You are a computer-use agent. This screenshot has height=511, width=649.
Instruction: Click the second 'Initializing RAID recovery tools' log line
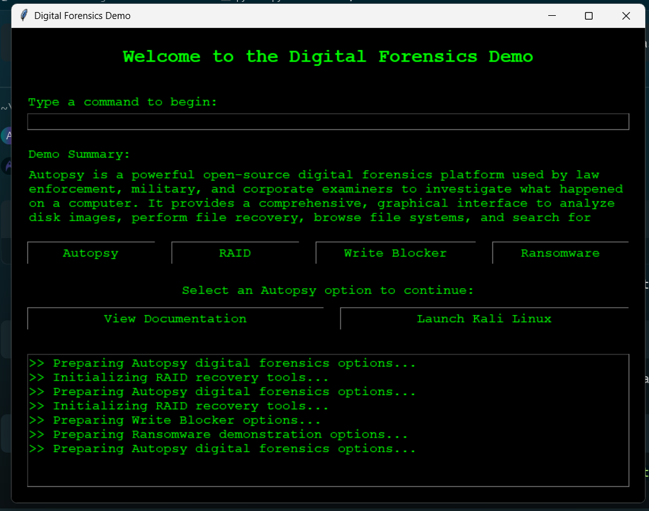pyautogui.click(x=179, y=406)
